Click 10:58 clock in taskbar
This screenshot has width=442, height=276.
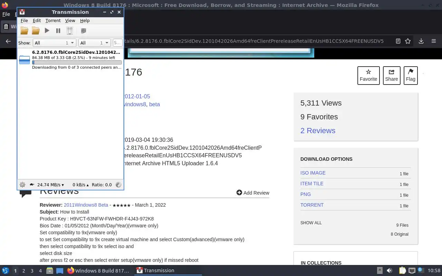point(434,270)
